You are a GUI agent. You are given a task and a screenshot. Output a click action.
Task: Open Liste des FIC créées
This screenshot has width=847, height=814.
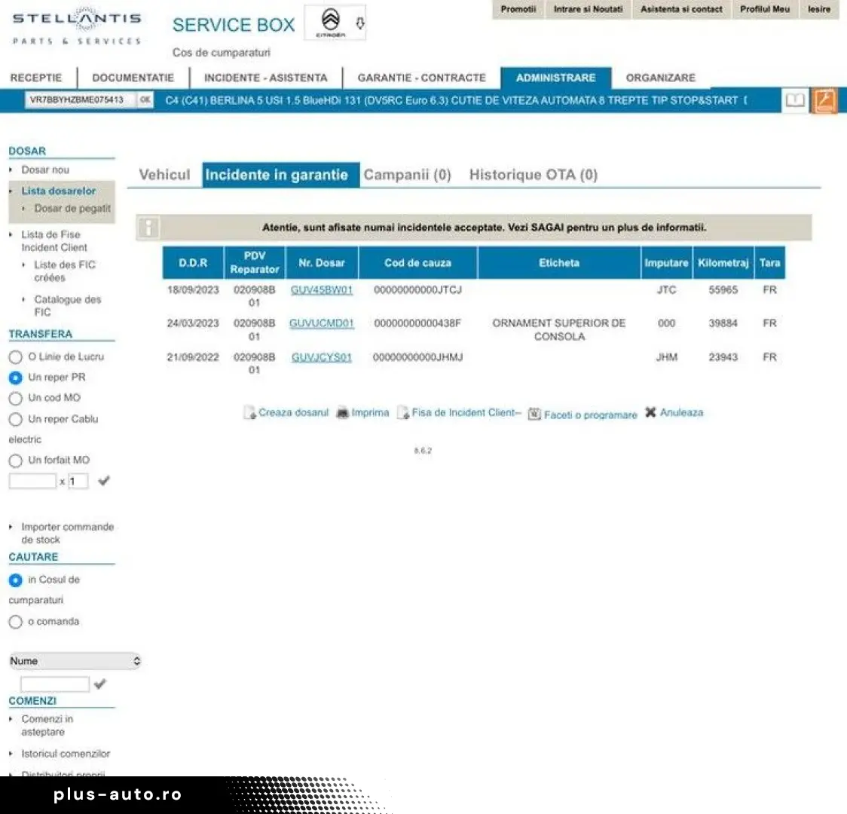(64, 271)
